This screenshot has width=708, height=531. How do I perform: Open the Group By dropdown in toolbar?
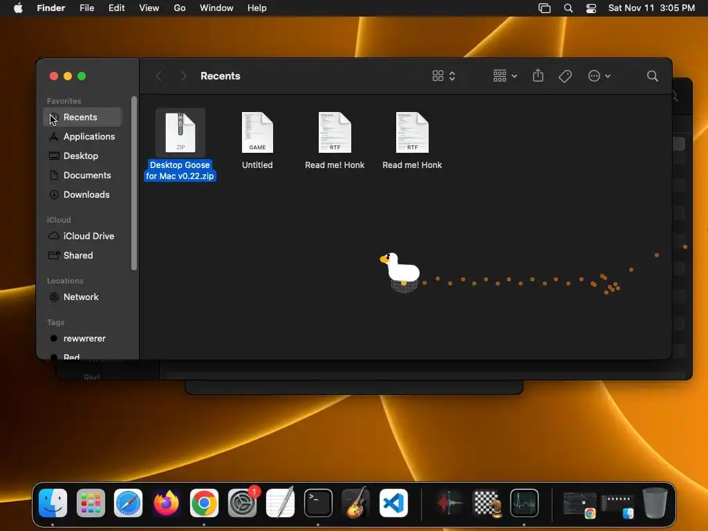(505, 76)
